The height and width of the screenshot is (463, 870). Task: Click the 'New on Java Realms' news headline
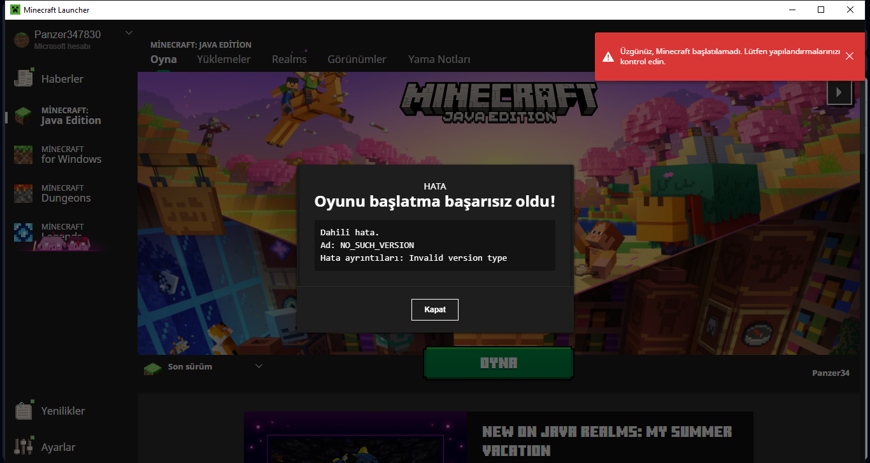click(x=607, y=441)
